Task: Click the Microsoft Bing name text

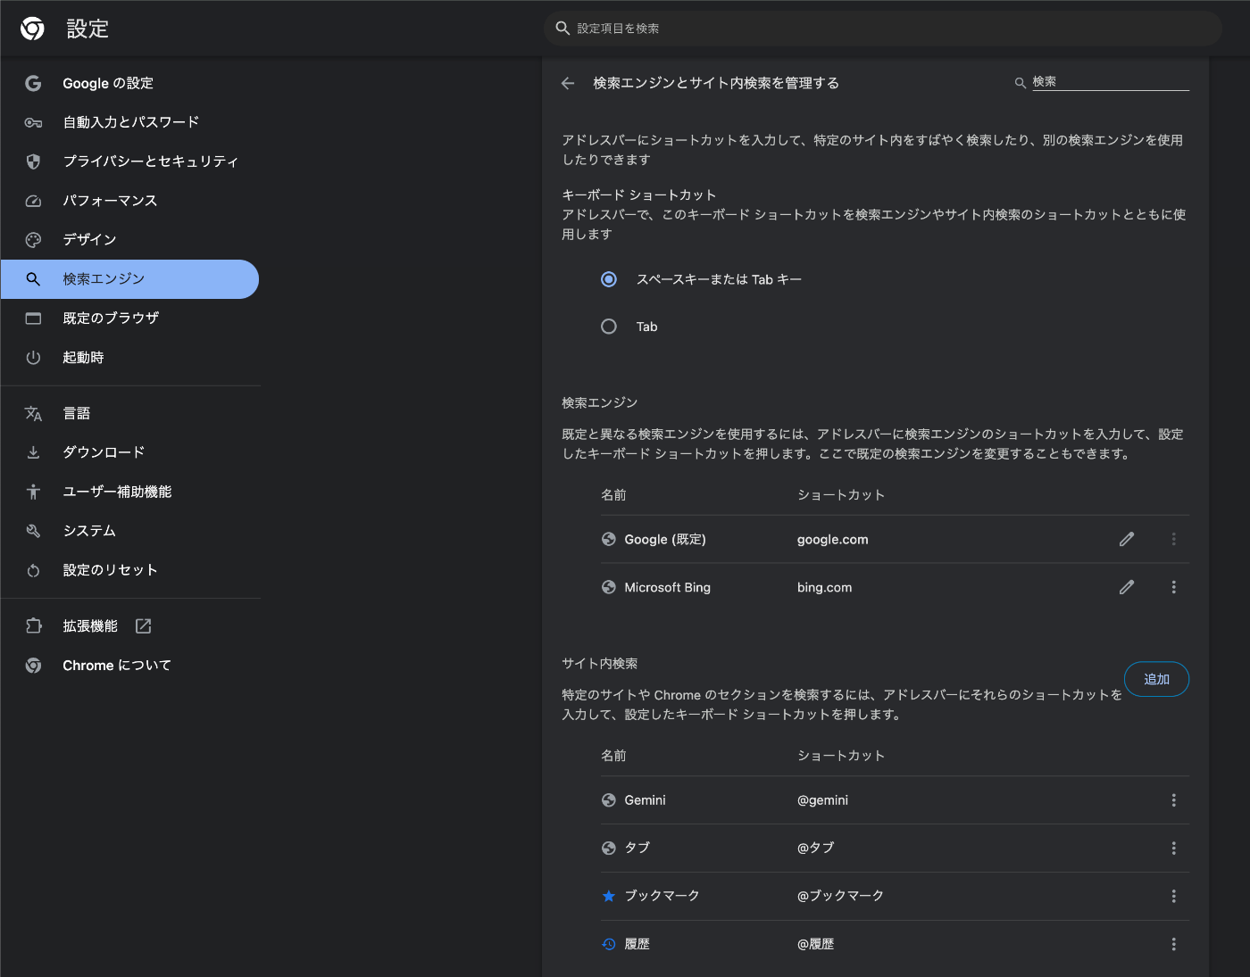Action: click(x=667, y=588)
